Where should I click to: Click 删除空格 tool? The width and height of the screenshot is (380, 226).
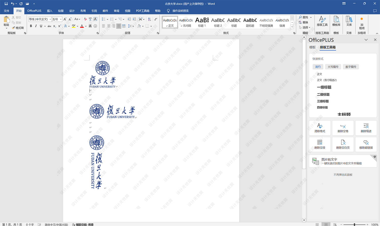coord(343,128)
